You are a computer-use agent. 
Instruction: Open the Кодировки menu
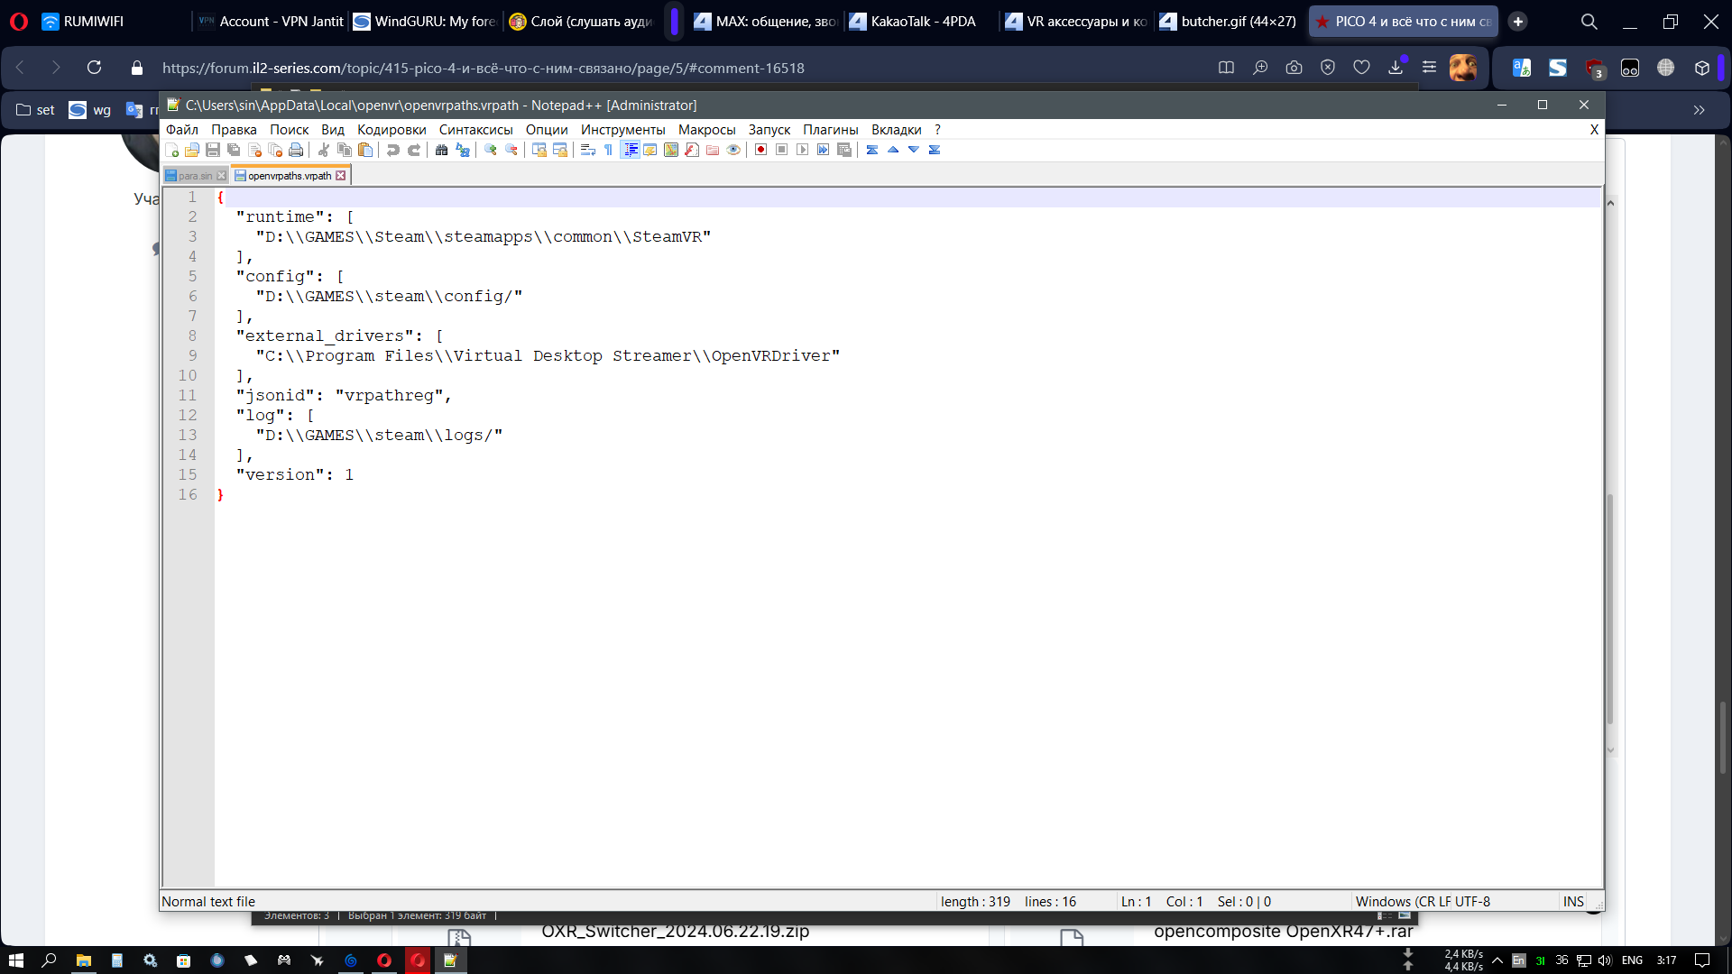391,130
